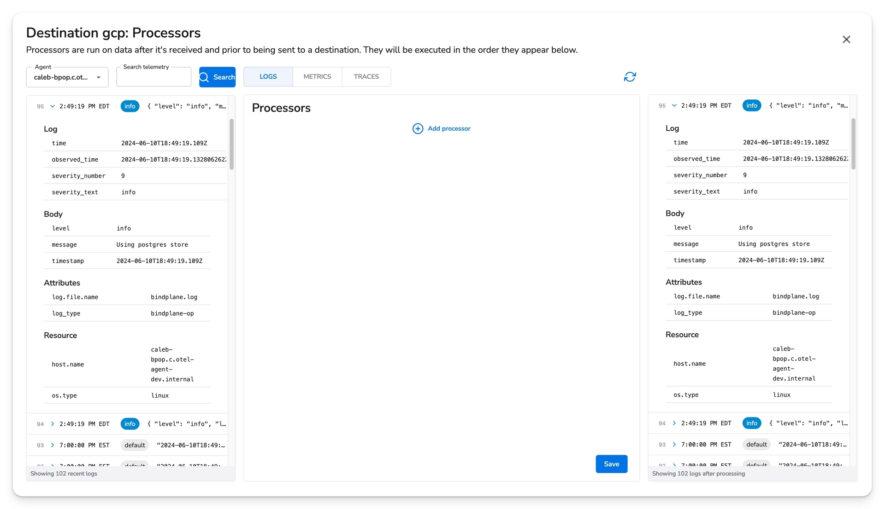Screen dimensions: 885x509
Task: Expand log entry 93 in right panel
Action: point(674,444)
